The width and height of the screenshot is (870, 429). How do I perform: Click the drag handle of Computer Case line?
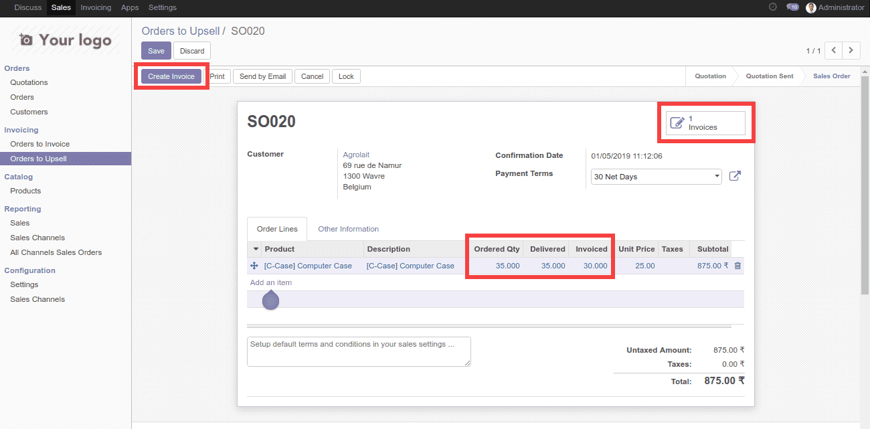(254, 266)
